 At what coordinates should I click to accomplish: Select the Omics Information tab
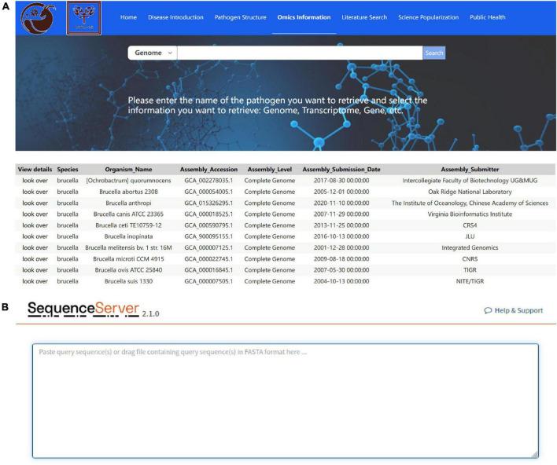coord(303,17)
